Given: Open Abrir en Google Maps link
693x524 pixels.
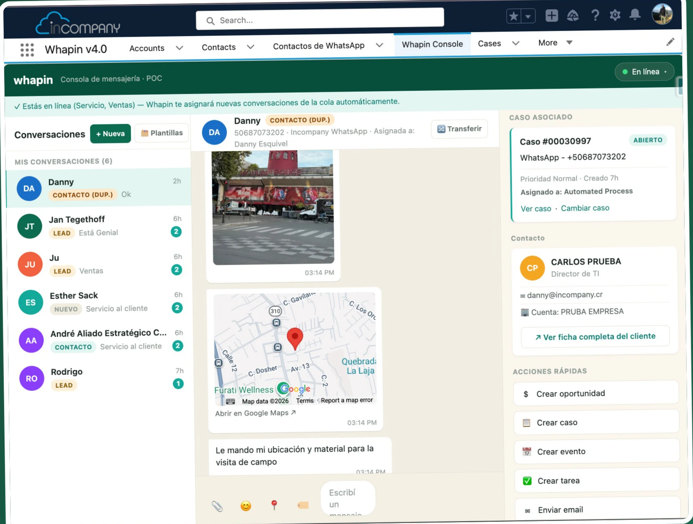Looking at the screenshot, I should coord(255,413).
